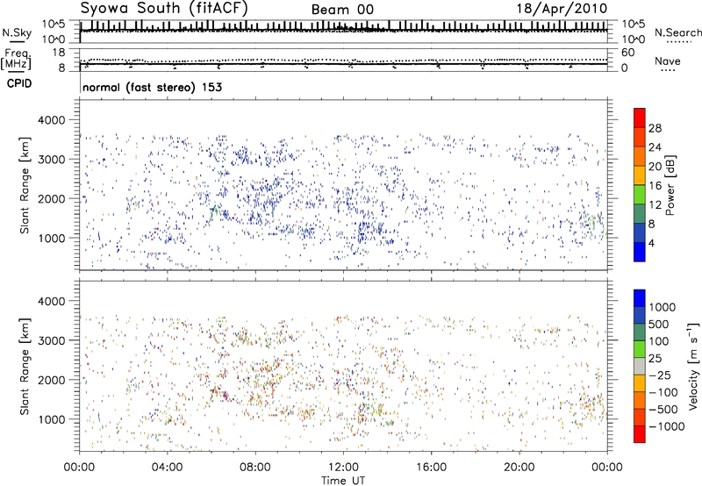Click the "2000" tick on the Velocity panel
The image size is (702, 486).
52,380
